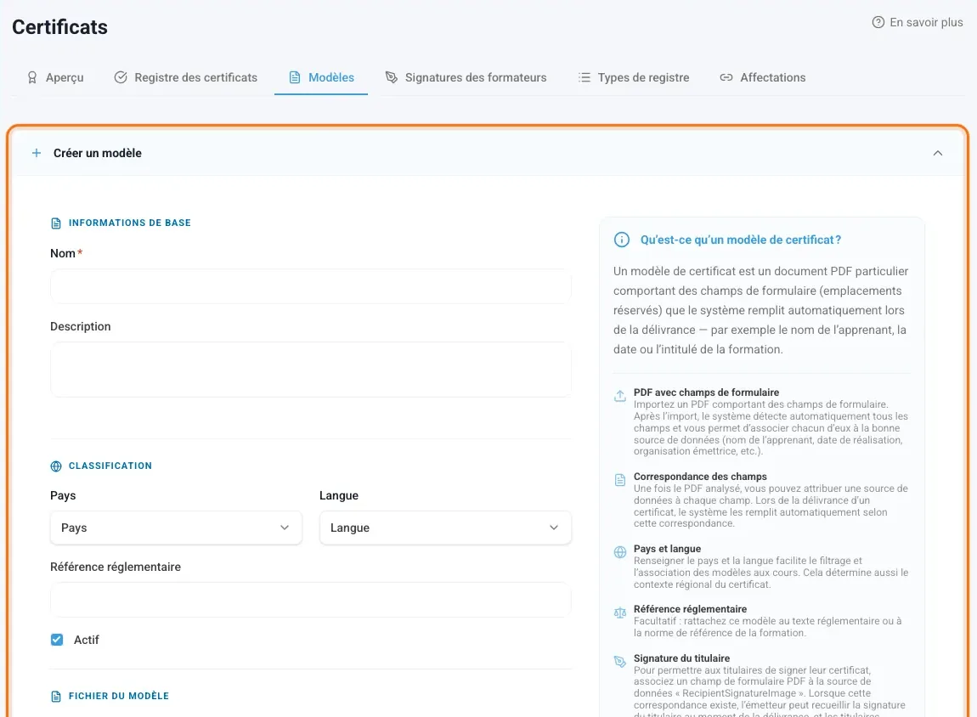The width and height of the screenshot is (977, 717).
Task: Click the Aperçu ribbon badge icon
Action: pyautogui.click(x=32, y=77)
